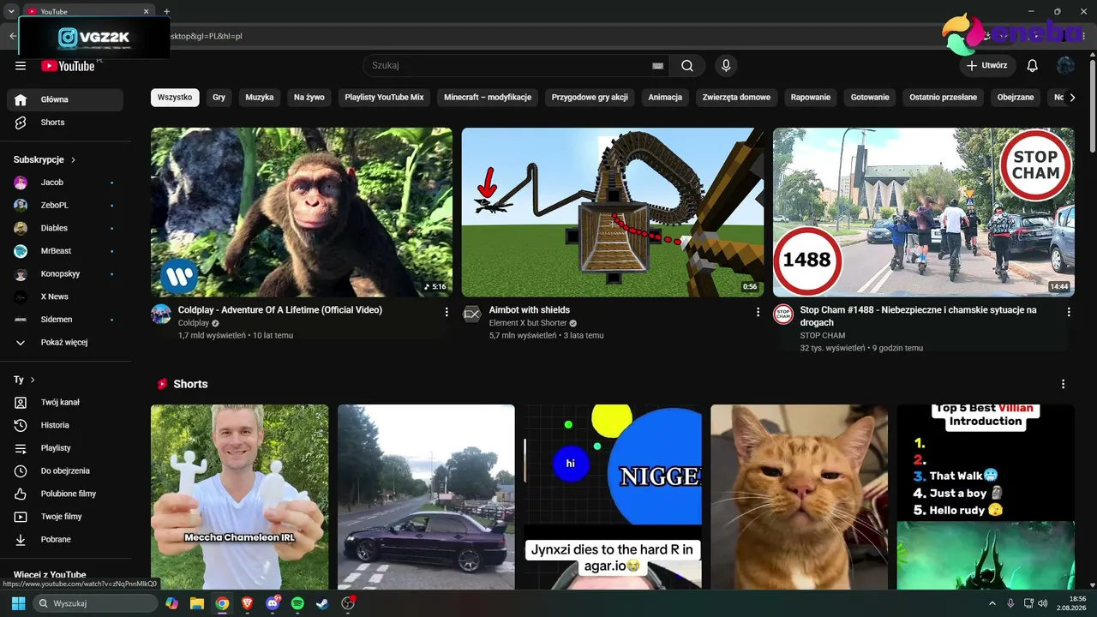Open the MrBeast subscription channel
Viewport: 1097px width, 617px height.
click(x=65, y=251)
